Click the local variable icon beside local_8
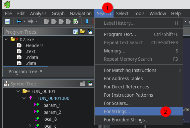This screenshot has height=128, width=190. click(37, 119)
